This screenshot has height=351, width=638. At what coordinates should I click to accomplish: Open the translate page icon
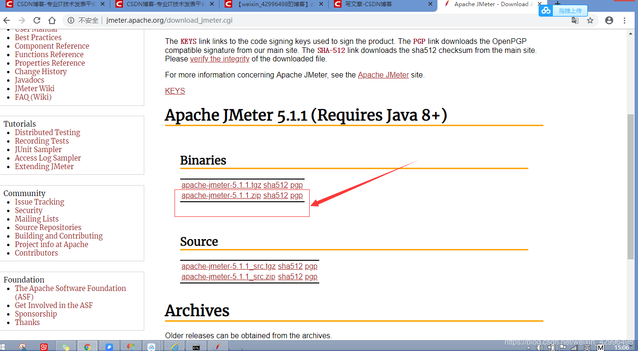[x=575, y=20]
